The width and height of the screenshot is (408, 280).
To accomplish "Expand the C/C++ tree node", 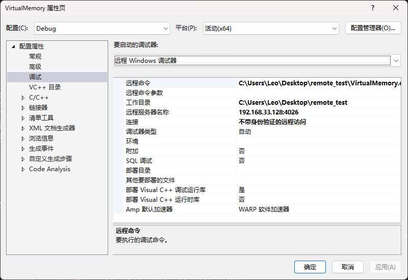I will tap(23, 98).
